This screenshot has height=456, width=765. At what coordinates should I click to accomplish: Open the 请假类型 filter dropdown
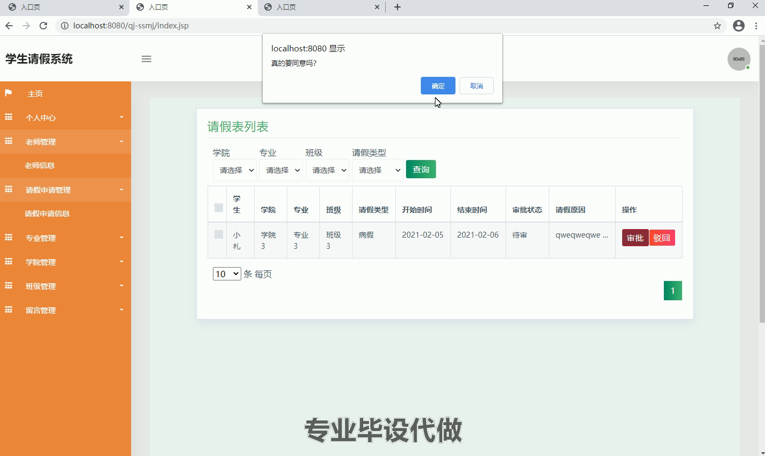[378, 170]
